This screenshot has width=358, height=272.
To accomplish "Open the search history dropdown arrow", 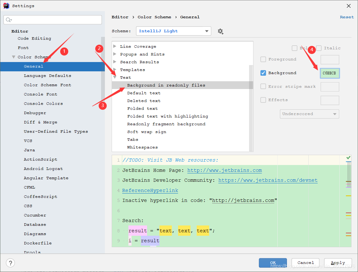I will (11, 20).
